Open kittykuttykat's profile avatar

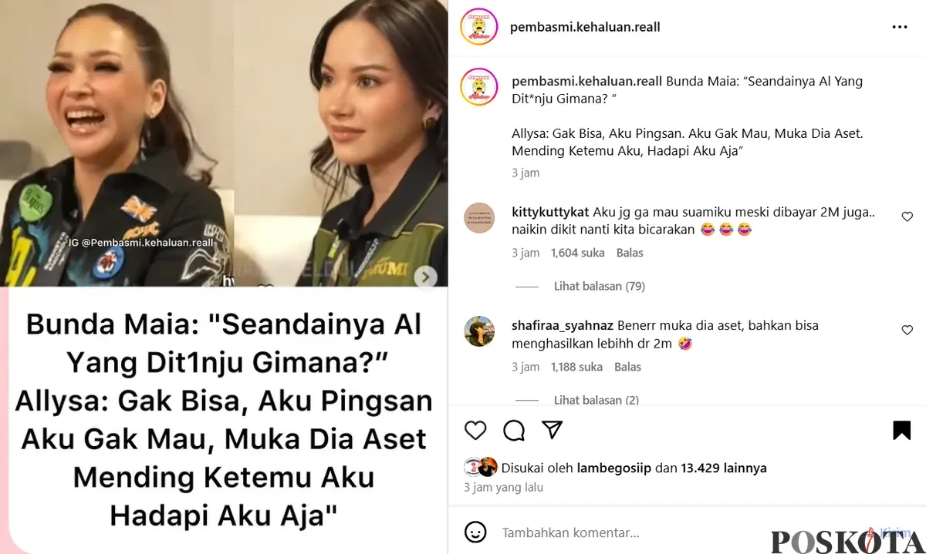[x=479, y=218]
